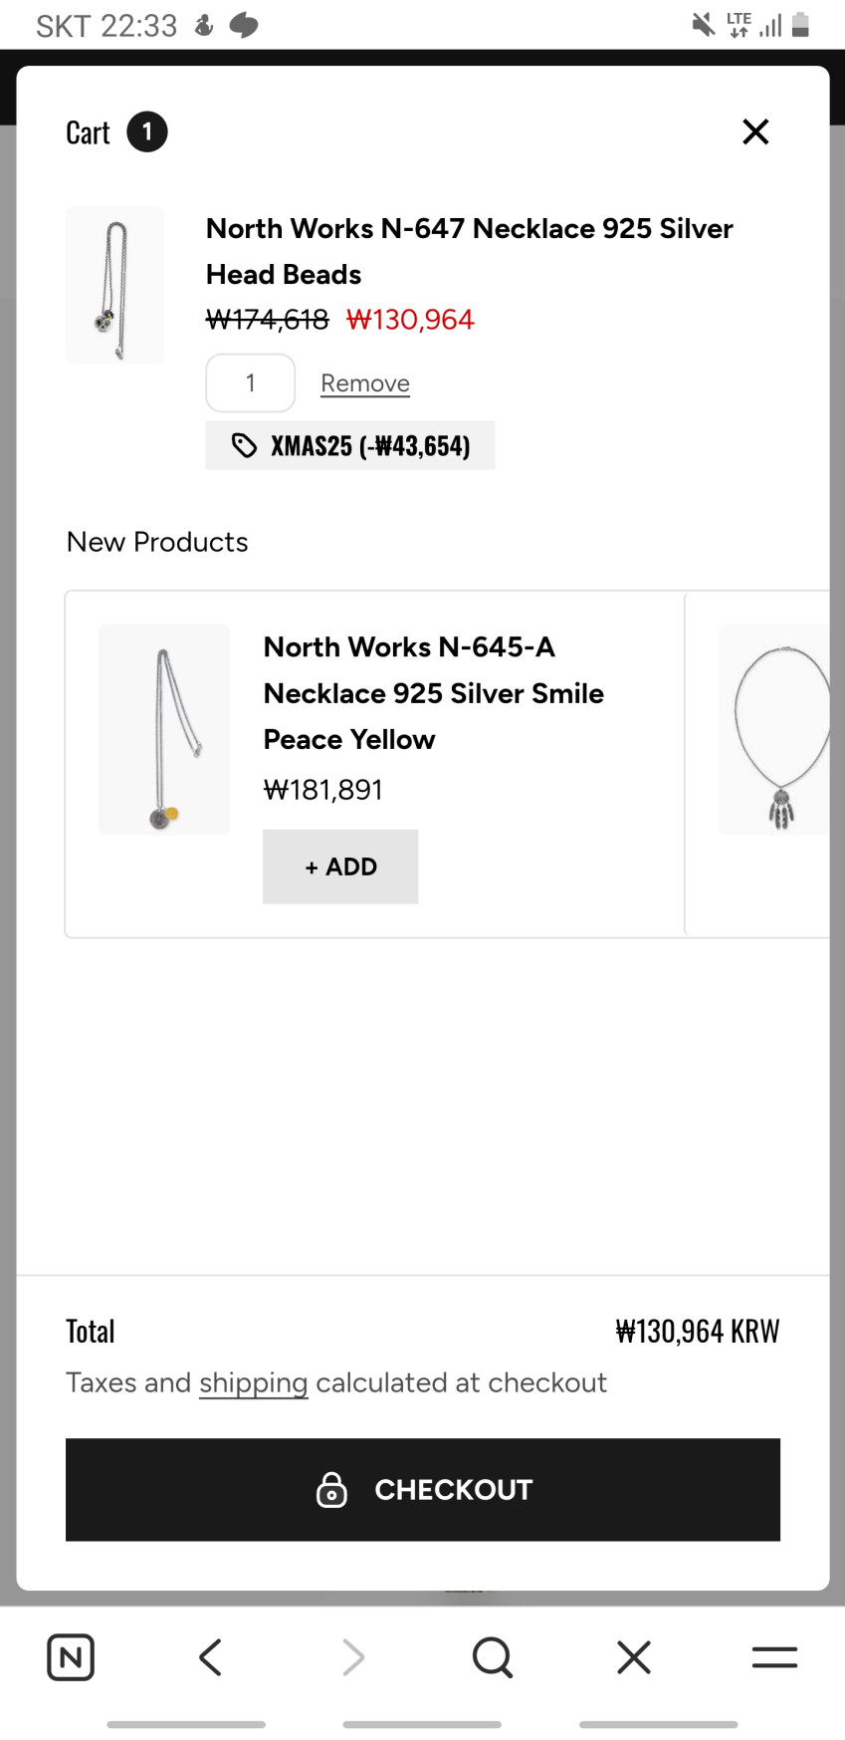Focus the quantity input field
845x1740 pixels.
click(x=251, y=383)
